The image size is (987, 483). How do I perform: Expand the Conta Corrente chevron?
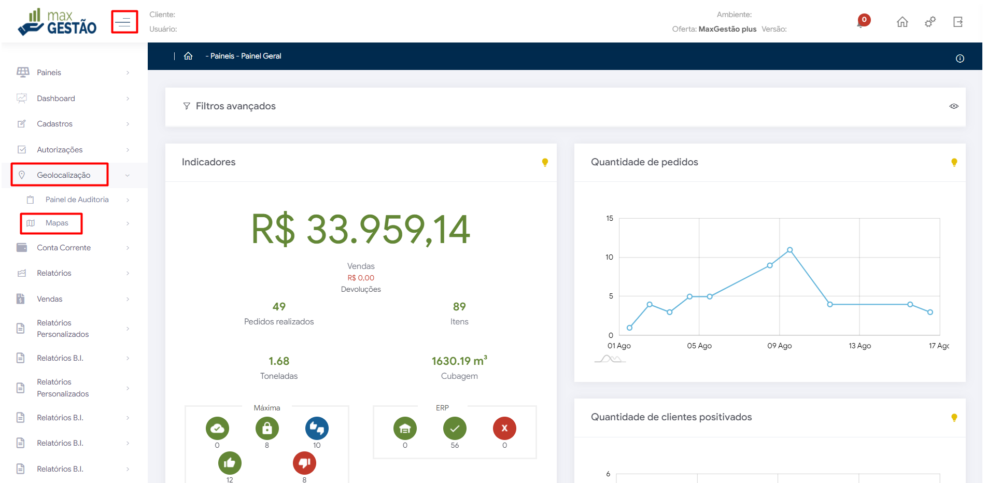click(128, 248)
